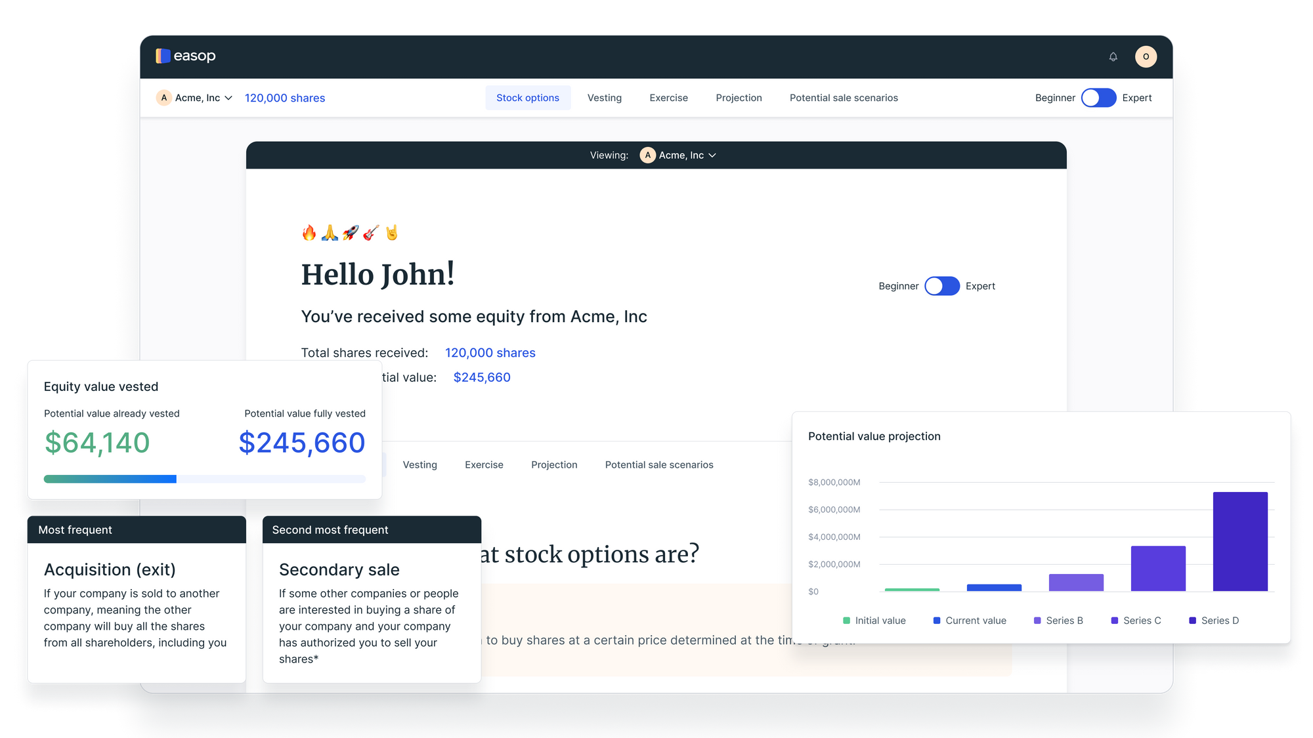Click the Initial value legend swatch

(x=846, y=621)
